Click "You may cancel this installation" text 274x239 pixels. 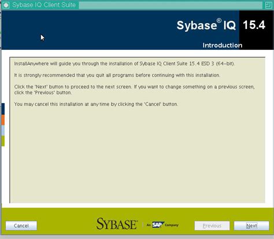pyautogui.click(x=96, y=104)
